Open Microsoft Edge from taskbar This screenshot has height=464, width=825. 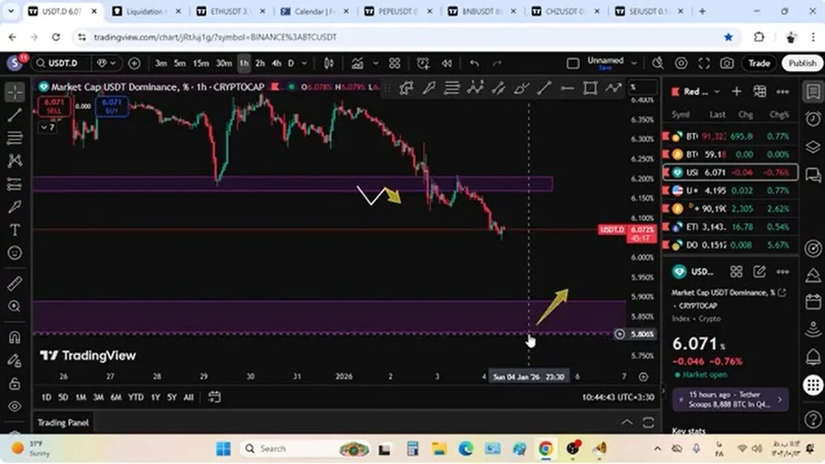click(x=465, y=449)
